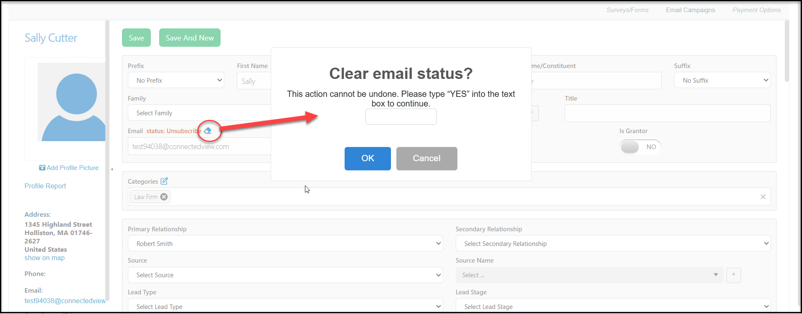Cancel the Clear email status dialog
The image size is (802, 314).
click(x=426, y=159)
